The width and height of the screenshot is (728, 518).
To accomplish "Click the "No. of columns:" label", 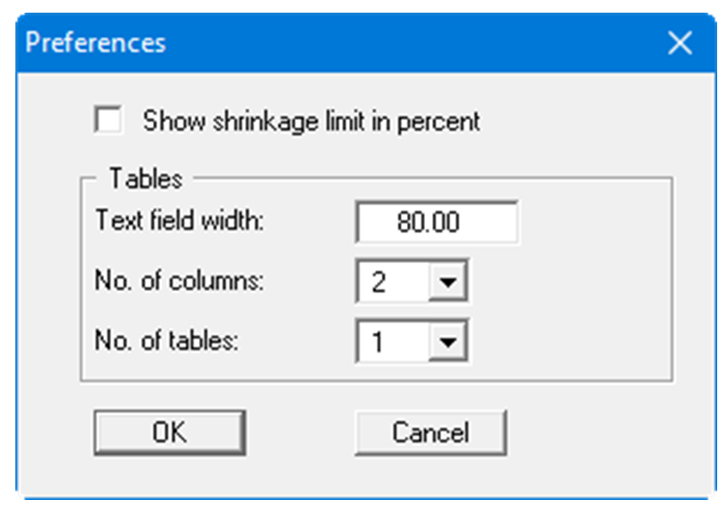I will [x=179, y=282].
